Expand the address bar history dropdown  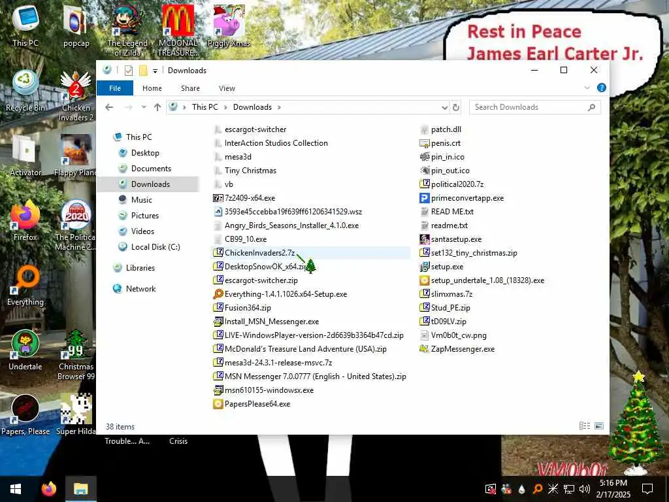click(x=444, y=108)
